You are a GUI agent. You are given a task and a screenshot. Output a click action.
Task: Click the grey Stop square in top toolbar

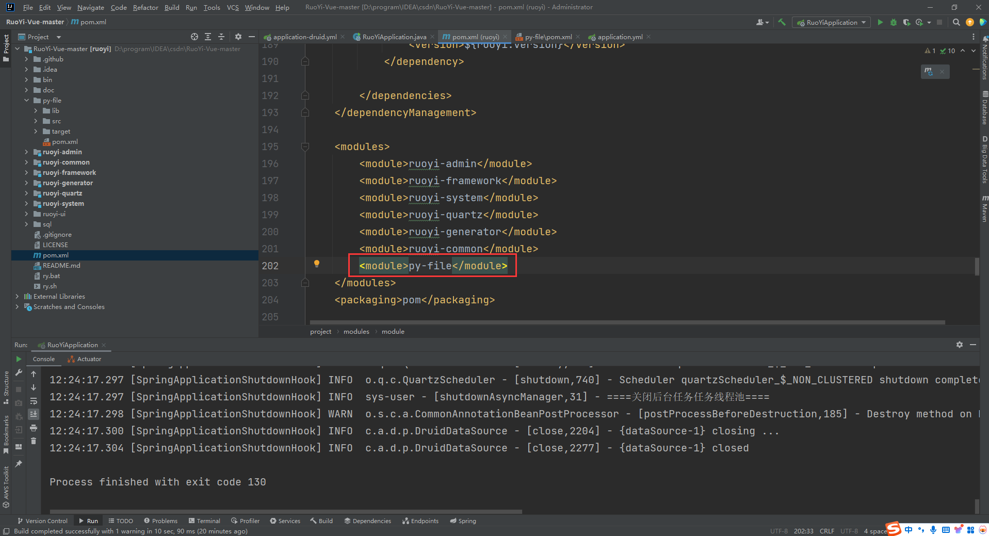click(x=939, y=22)
